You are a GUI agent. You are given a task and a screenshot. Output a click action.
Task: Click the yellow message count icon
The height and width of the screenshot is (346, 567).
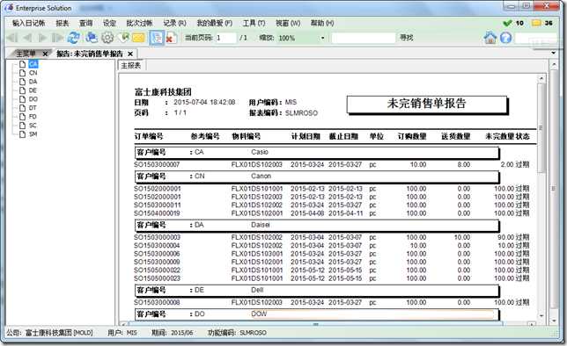click(x=537, y=23)
